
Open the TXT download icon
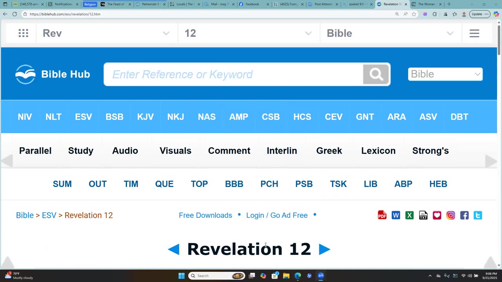[423, 215]
